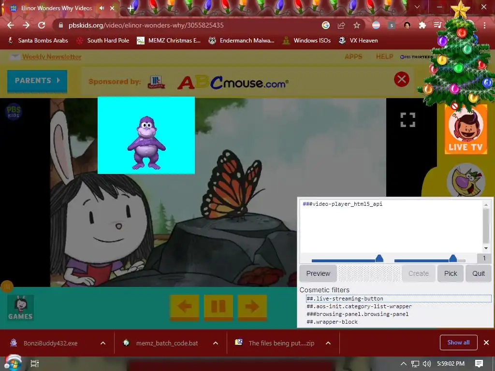Click the Quit button in picker

(x=479, y=273)
